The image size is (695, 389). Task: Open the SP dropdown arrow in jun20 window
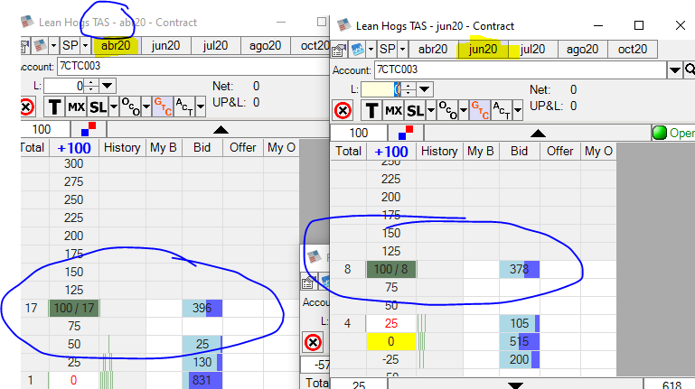tap(402, 49)
